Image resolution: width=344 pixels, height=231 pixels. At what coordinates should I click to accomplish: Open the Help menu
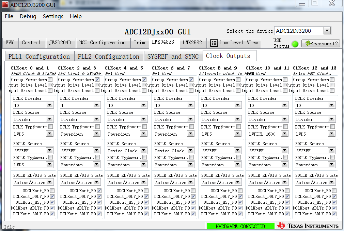tap(76, 16)
